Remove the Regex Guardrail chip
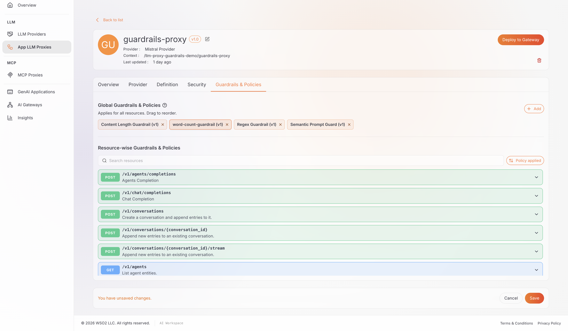Screen dimensions: 568x331 point(280,125)
